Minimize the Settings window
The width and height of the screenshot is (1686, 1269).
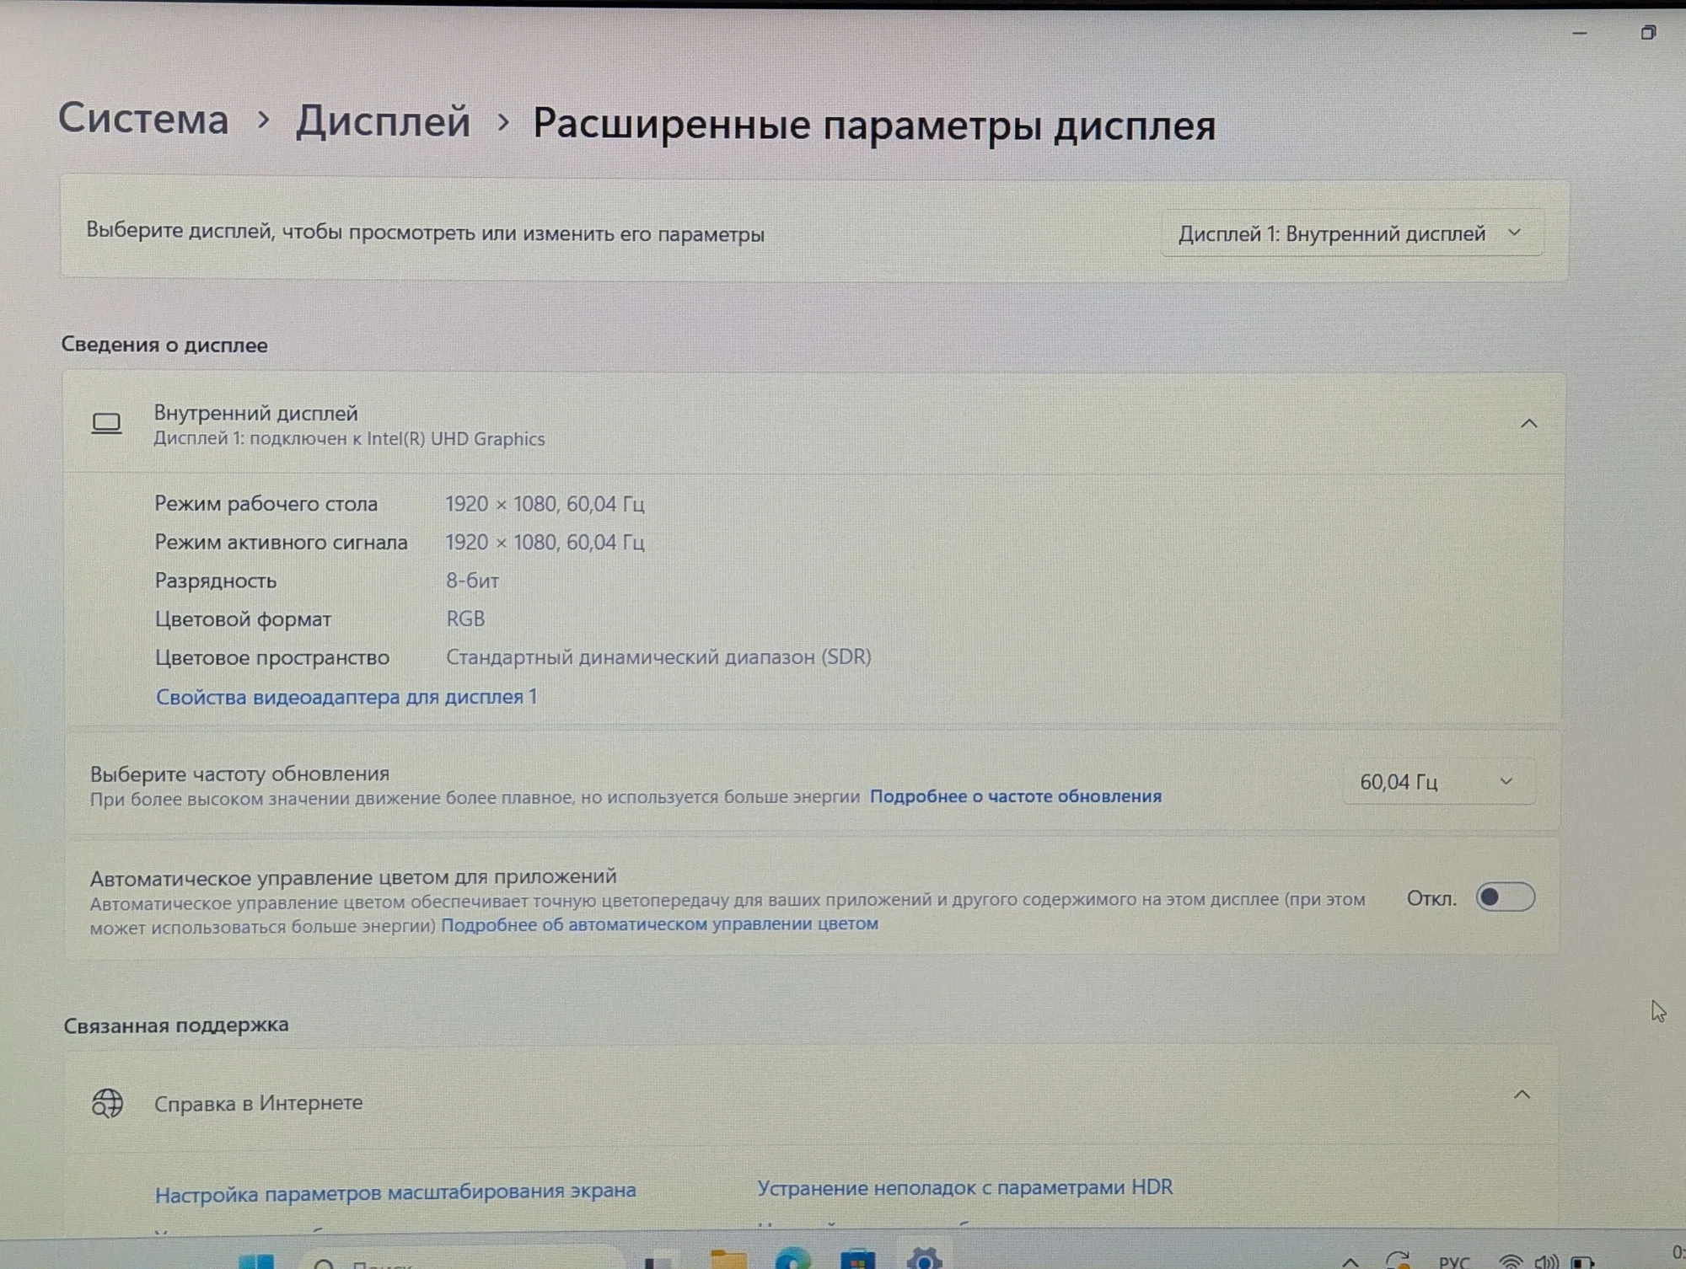coord(1580,33)
